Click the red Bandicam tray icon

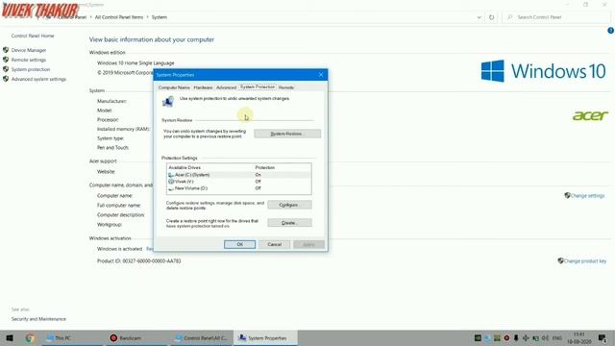point(506,337)
